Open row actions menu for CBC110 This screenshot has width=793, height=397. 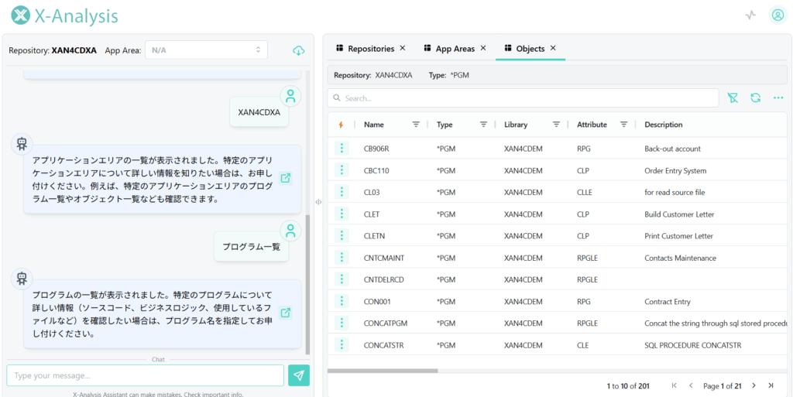coord(342,170)
